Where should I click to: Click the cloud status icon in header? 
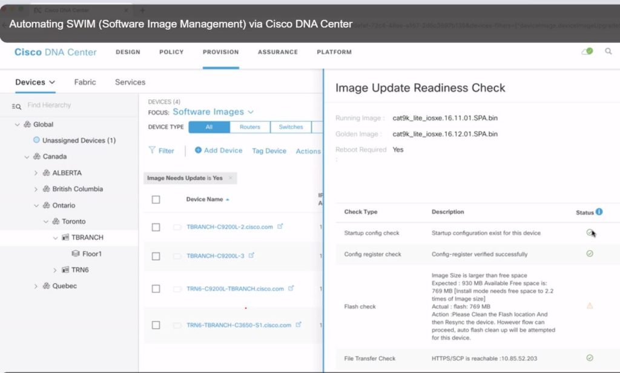point(587,52)
